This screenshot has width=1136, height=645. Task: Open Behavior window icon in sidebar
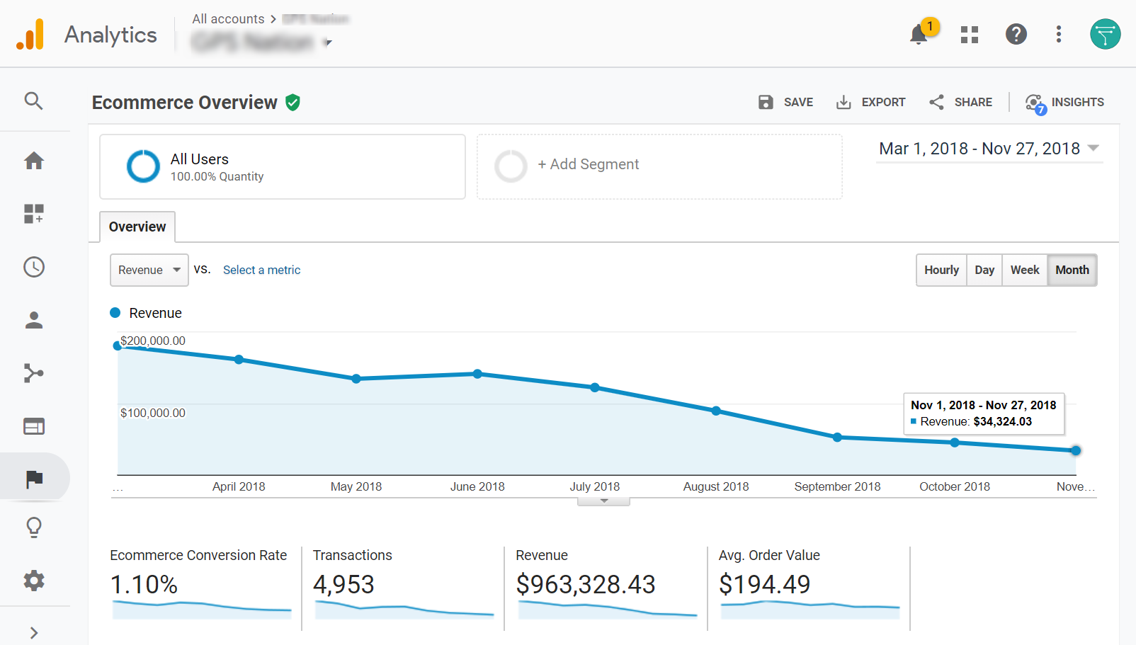[34, 426]
